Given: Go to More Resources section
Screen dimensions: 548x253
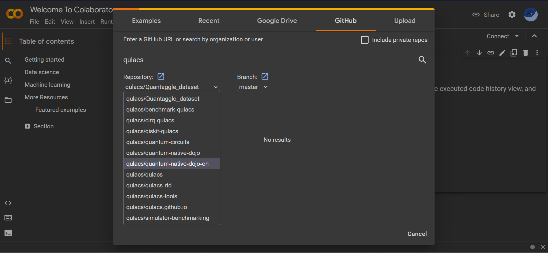Looking at the screenshot, I should [46, 97].
